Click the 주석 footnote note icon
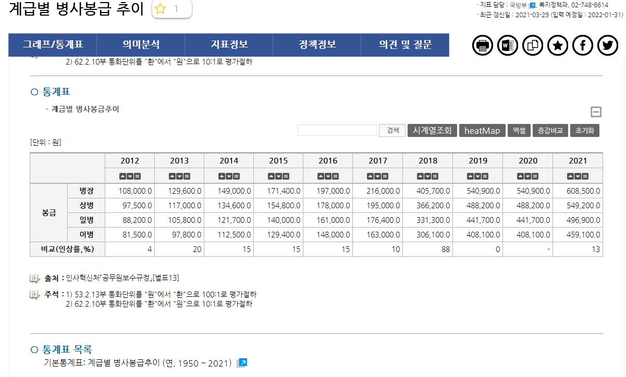Screen dimensions: 626x377 click(35, 295)
